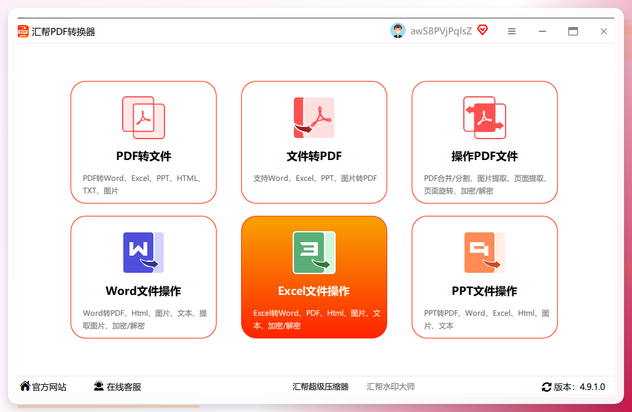Open the PPT文件操作 title
This screenshot has width=632, height=412.
coord(485,291)
